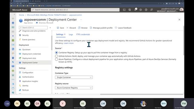Open the account avatar menu
Image resolution: width=194 pixels, height=109 pixels.
point(182,10)
